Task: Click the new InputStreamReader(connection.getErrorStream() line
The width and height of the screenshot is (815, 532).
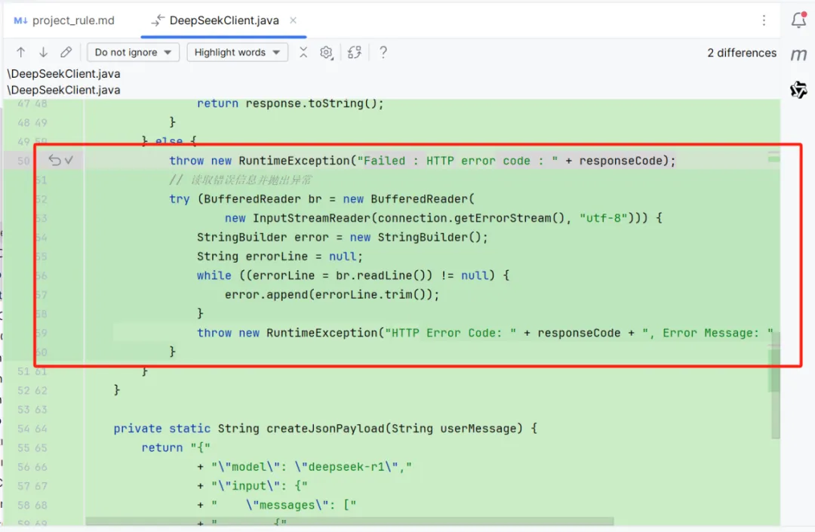Action: (444, 218)
